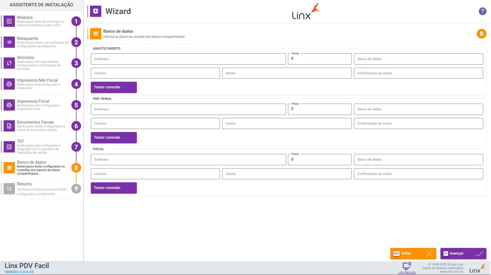491x275 pixels.
Task: Focus the Fiscal Banco de dados field
Action: point(418,160)
